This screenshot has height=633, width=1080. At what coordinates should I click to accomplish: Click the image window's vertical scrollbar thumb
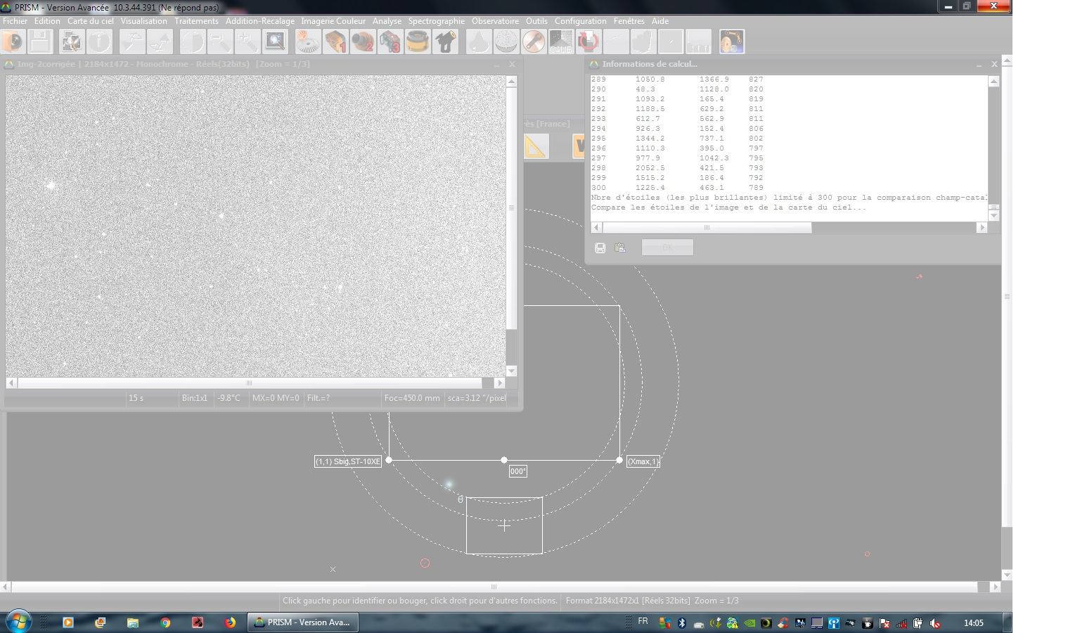[x=511, y=208]
